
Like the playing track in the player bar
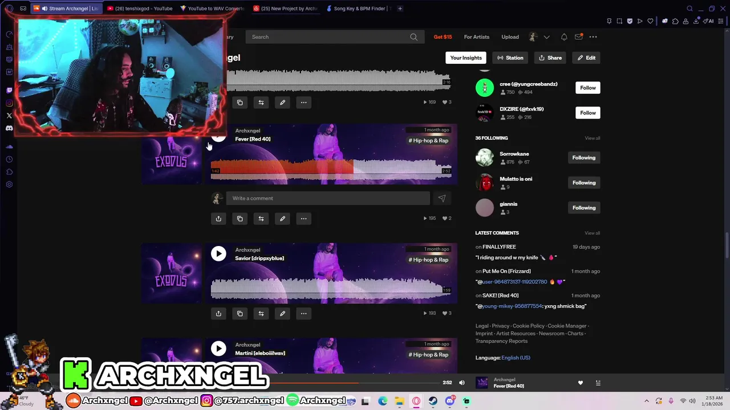click(x=581, y=383)
